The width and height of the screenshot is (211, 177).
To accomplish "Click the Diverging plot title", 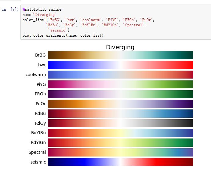I will 120,47.
